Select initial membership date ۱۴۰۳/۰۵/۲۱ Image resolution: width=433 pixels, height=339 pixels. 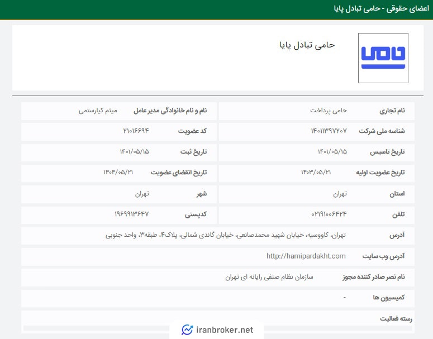316,172
